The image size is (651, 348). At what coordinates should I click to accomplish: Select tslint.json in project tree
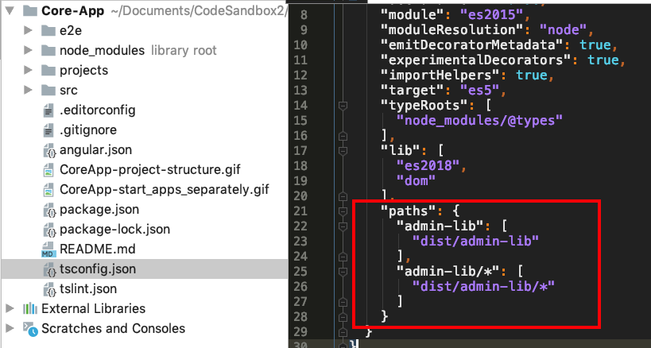(x=87, y=288)
